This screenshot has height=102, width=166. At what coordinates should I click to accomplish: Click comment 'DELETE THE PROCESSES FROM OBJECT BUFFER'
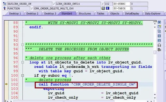click(84, 49)
